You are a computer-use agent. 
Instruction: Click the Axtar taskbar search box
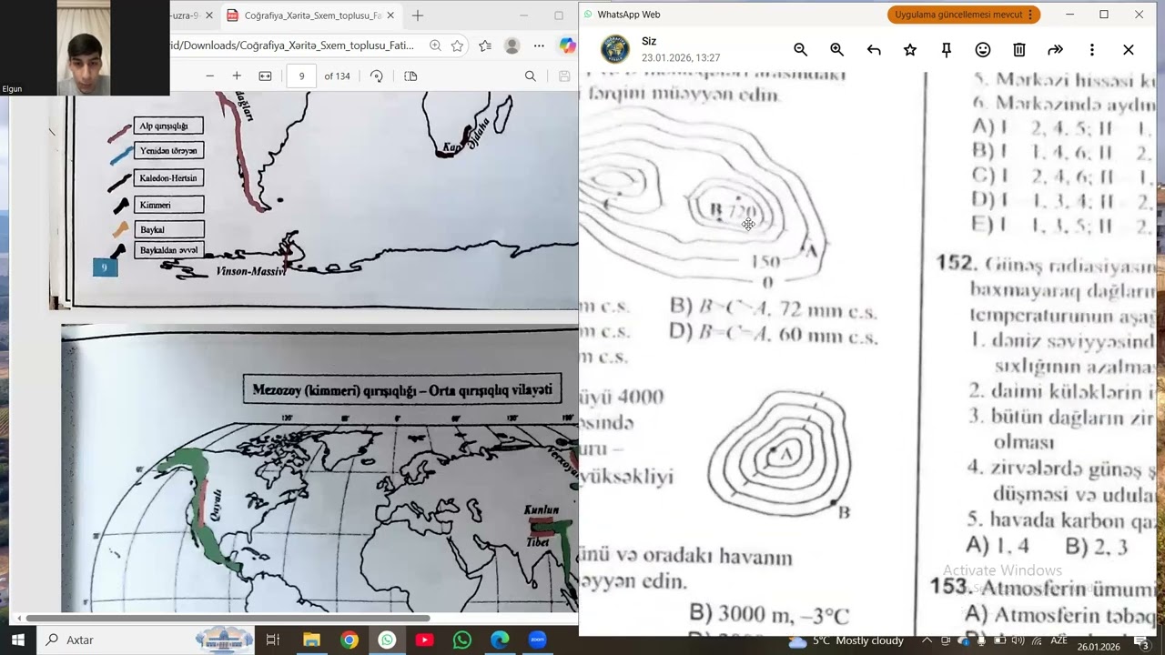coord(146,640)
